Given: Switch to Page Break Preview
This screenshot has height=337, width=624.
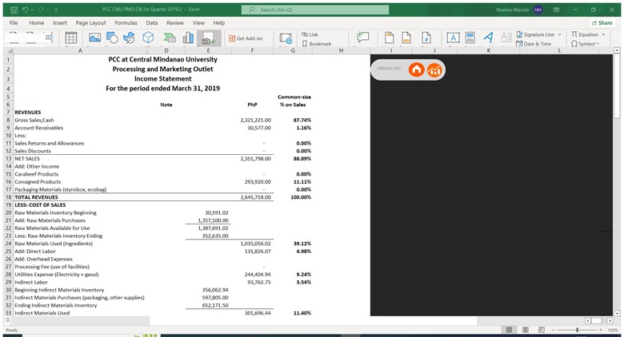Looking at the screenshot, I should [x=542, y=330].
